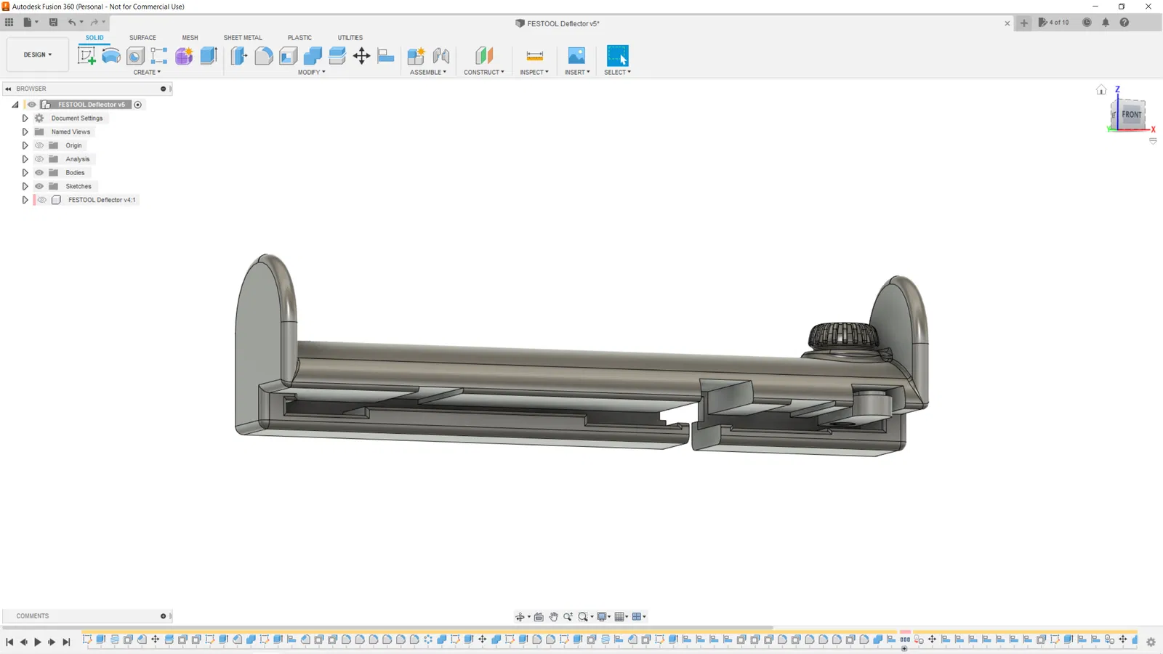Activate FESTOOL Deflector v5 radio button
1163x654 pixels.
[137, 105]
